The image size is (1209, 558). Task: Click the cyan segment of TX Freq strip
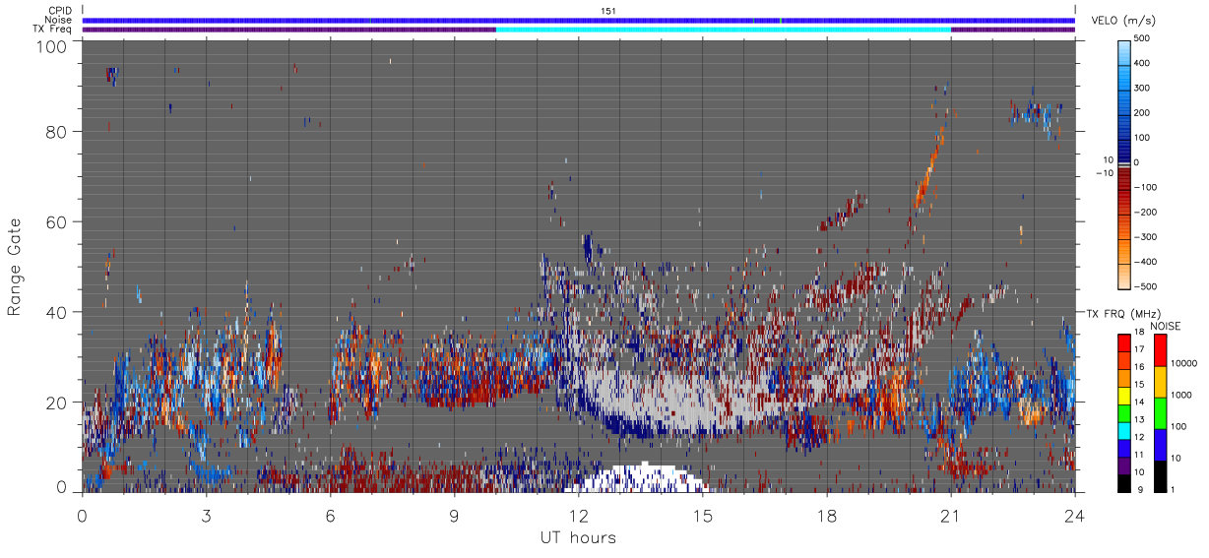click(724, 30)
